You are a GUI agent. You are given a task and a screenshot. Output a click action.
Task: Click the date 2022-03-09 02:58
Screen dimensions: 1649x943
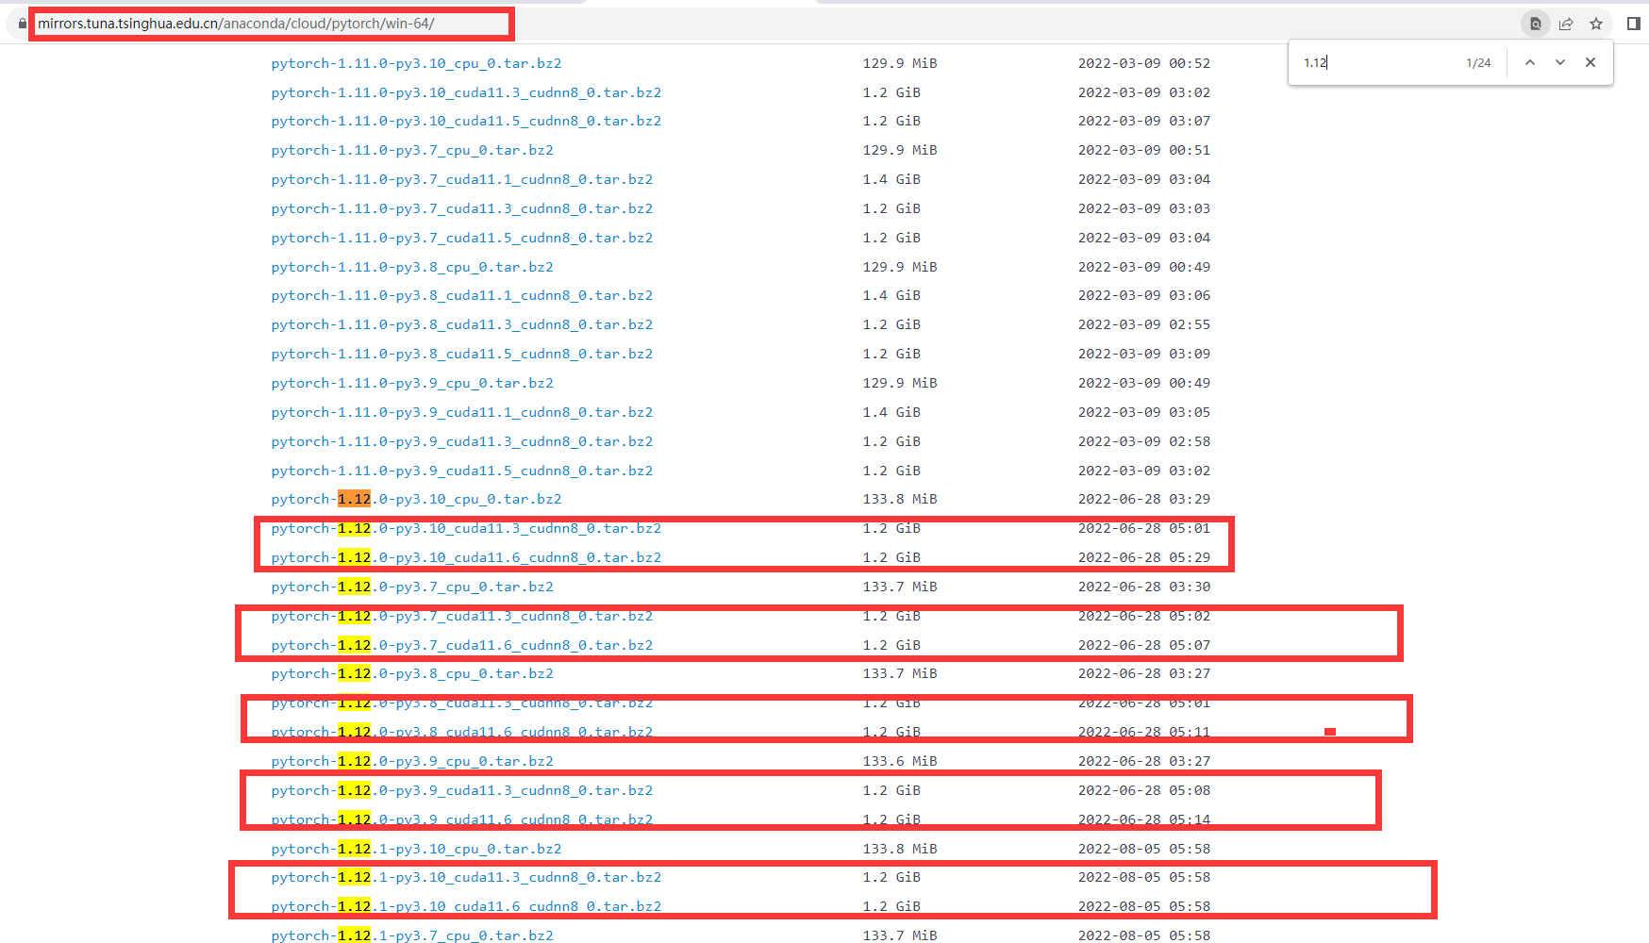[1144, 441]
